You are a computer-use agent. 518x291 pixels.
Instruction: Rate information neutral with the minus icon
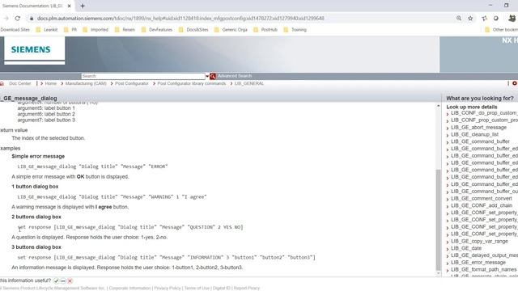coord(63,280)
